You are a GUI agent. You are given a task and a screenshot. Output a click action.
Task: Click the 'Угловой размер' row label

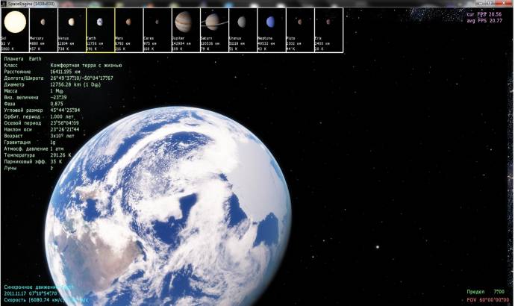[x=23, y=110]
